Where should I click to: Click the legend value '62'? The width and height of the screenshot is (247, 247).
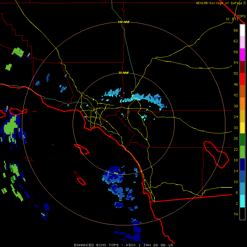(236, 41)
